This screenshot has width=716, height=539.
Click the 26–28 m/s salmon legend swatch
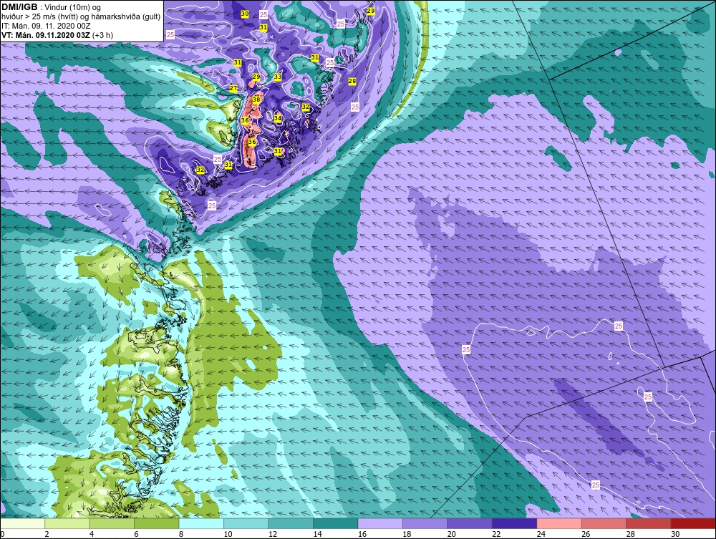[x=604, y=523]
